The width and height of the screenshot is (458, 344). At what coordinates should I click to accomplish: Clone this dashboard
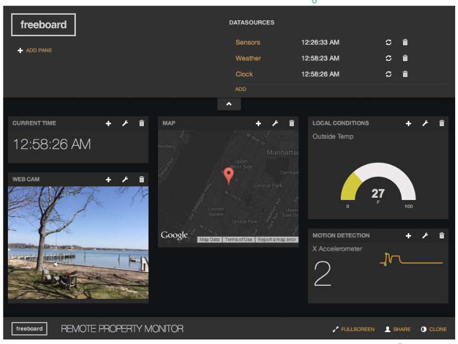tap(434, 329)
